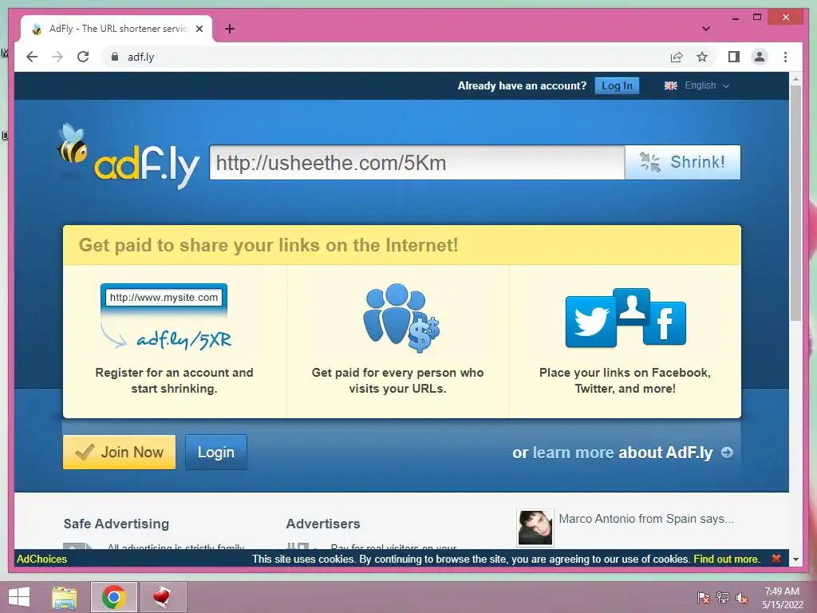This screenshot has height=613, width=817.
Task: Click the Advertisers heading
Action: (323, 524)
